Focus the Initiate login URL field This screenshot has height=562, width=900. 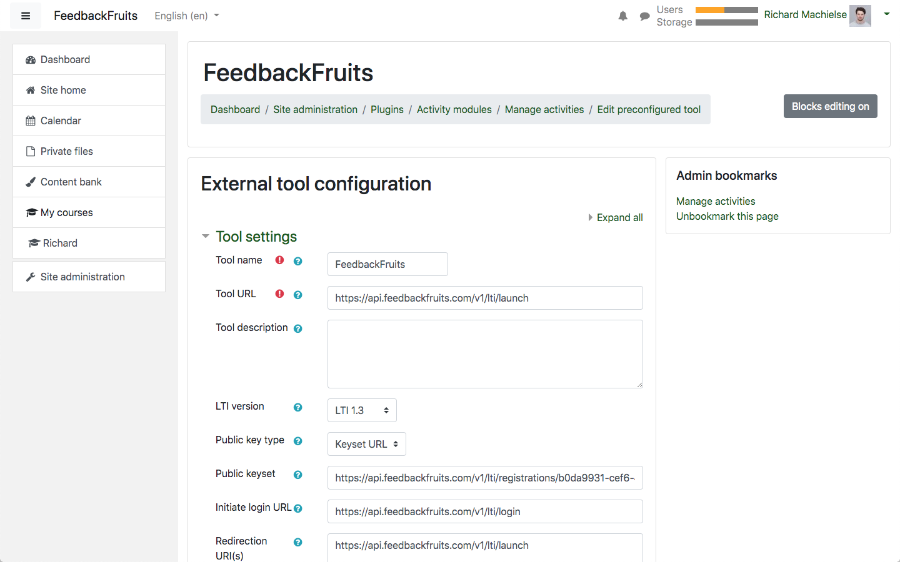485,511
